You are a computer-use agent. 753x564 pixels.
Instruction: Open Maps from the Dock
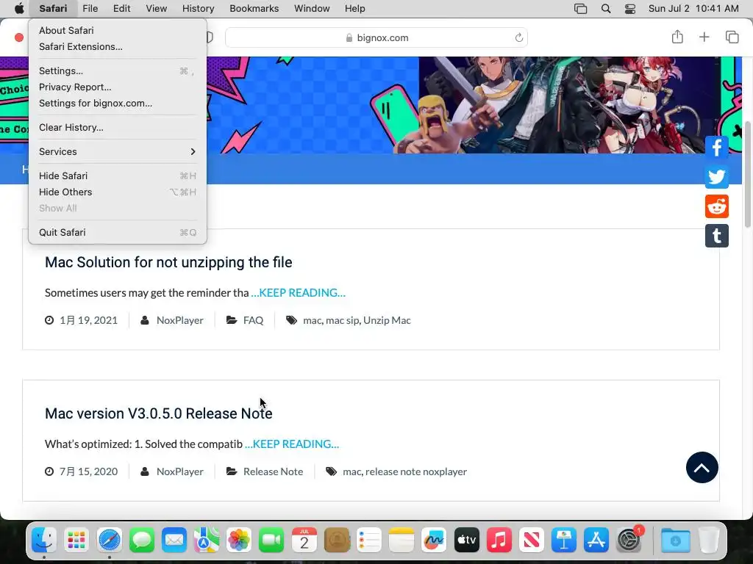[207, 540]
